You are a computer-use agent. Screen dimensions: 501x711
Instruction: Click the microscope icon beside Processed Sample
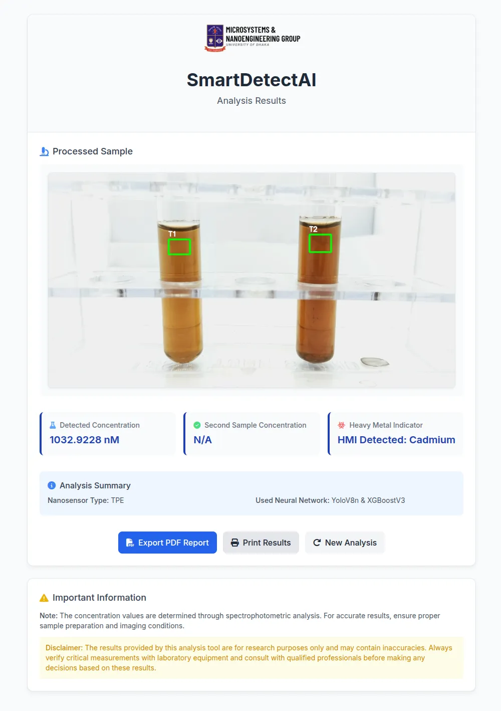coord(44,151)
